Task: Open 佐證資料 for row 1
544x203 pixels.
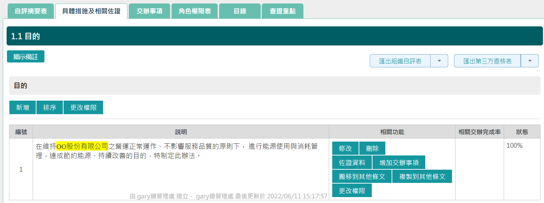Action: pyautogui.click(x=352, y=162)
